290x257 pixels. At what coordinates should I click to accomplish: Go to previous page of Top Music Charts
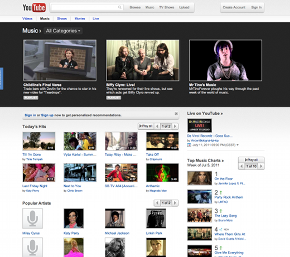coord(241,166)
